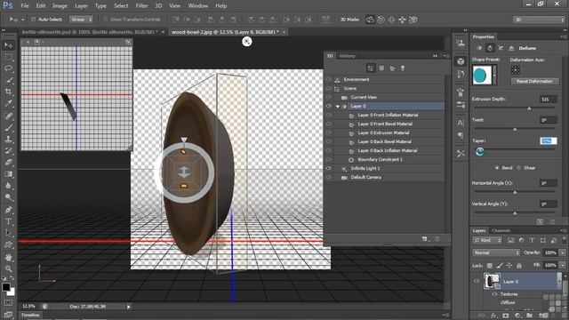Select the Shear radio button
The width and height of the screenshot is (569, 320).
click(519, 168)
